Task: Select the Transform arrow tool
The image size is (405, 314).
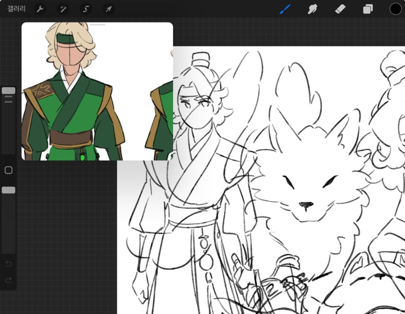Action: click(108, 9)
